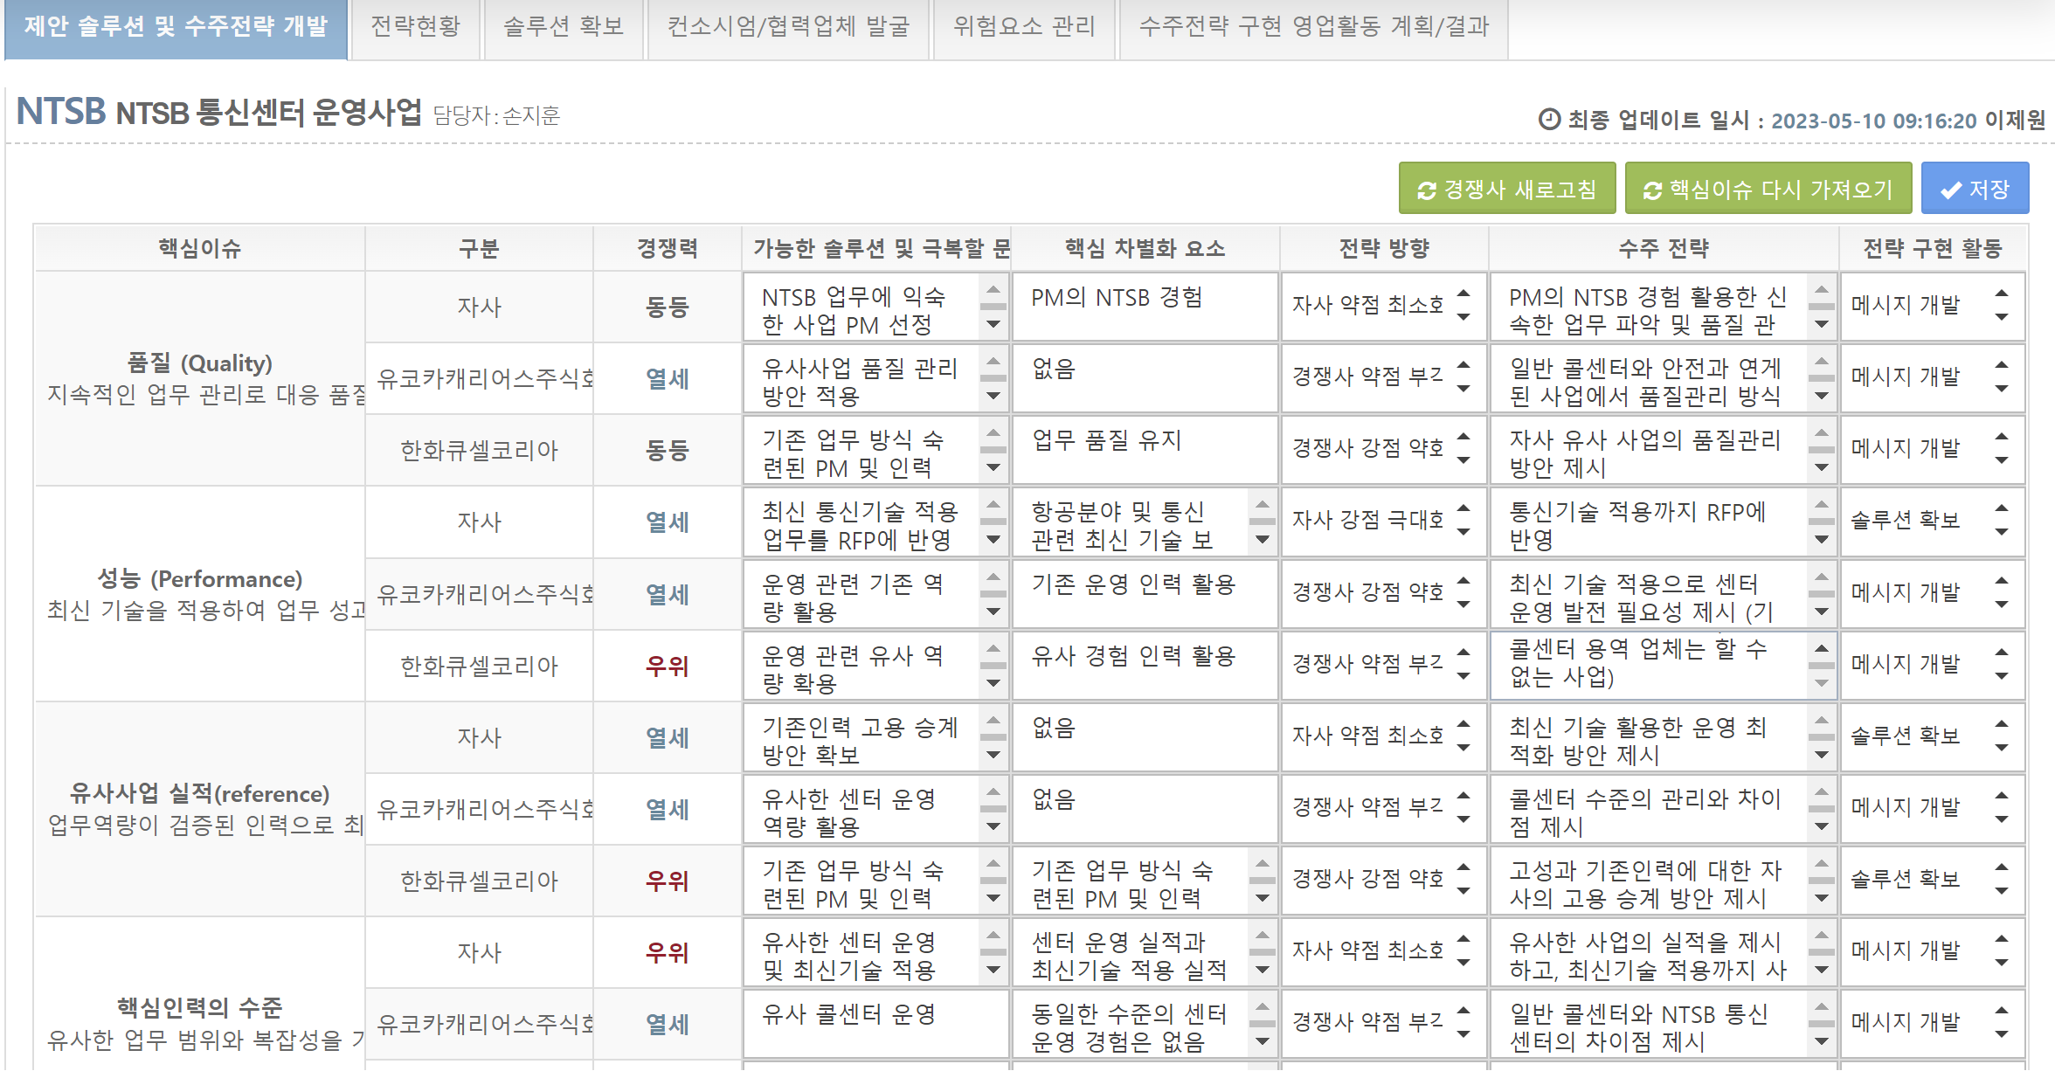Click the 경쟁사 새로고침 button
The height and width of the screenshot is (1071, 2055).
pyautogui.click(x=1506, y=189)
